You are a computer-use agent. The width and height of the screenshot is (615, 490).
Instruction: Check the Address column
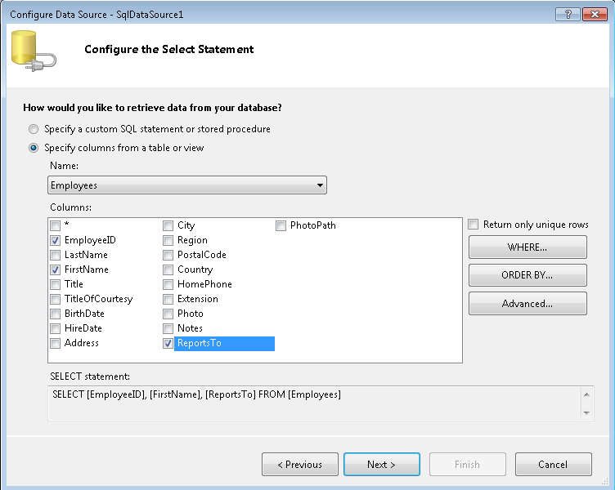coord(56,343)
